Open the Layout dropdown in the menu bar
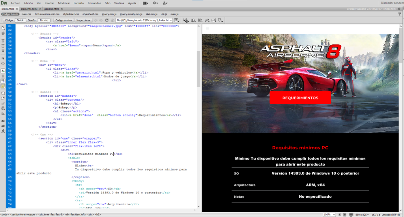This screenshot has width=404, height=217. click(146, 3)
